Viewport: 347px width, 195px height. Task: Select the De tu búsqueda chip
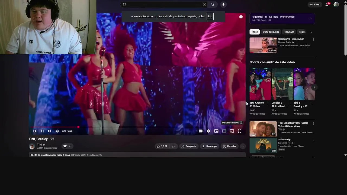(271, 32)
